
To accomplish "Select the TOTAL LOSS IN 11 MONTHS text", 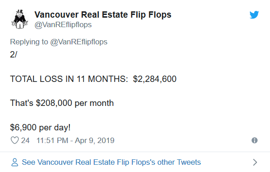I will pos(69,79).
